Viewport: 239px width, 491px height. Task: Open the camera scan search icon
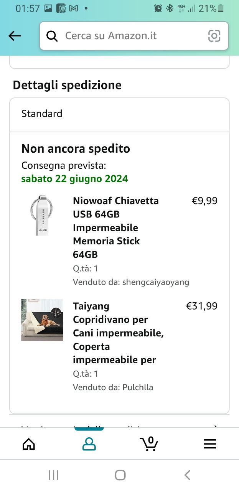click(214, 36)
